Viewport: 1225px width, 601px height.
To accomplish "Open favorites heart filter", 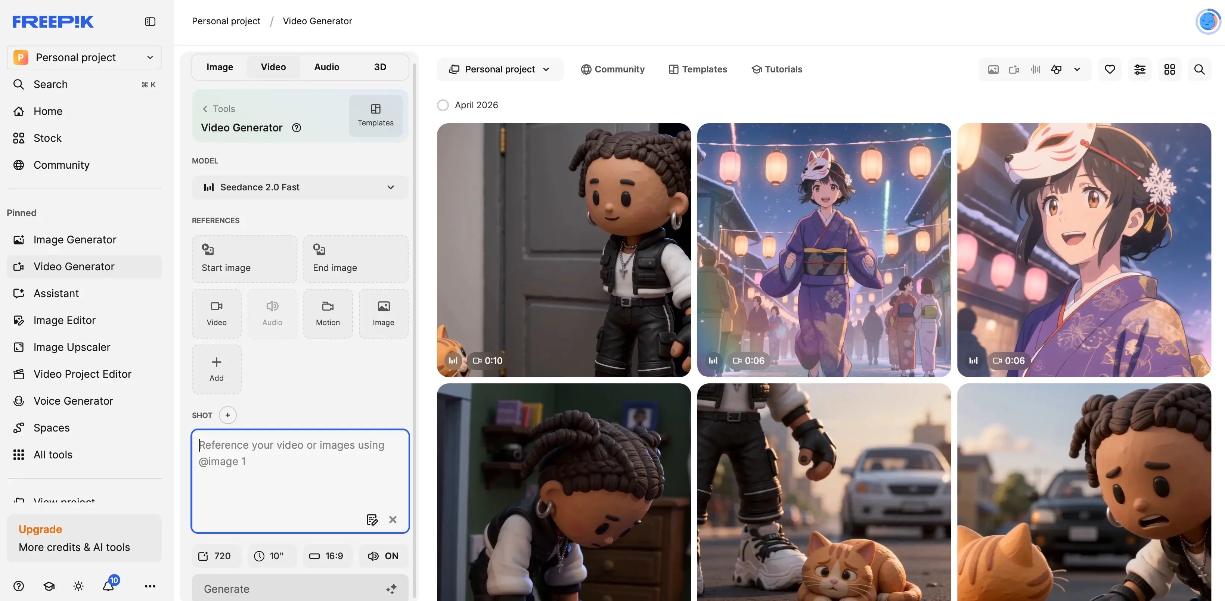I will click(1110, 69).
